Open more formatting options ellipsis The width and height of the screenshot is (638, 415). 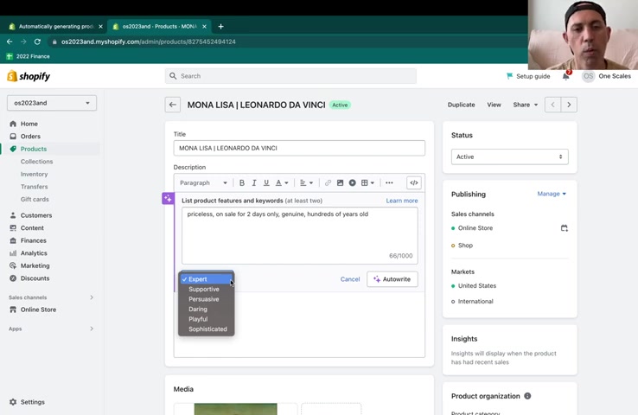click(x=389, y=183)
